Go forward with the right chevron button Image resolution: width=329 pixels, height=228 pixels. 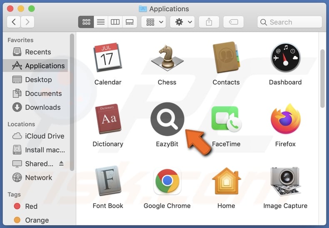(27, 22)
